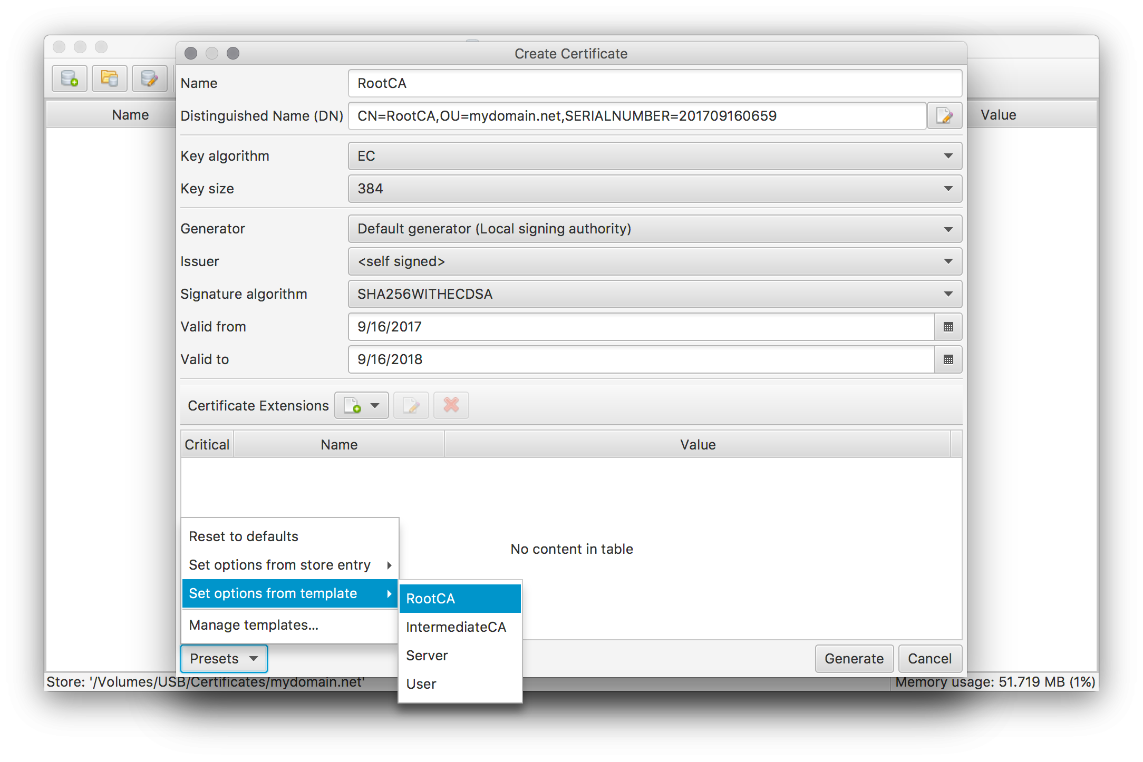Open the Generator dropdown
The image size is (1143, 762).
[x=655, y=229]
